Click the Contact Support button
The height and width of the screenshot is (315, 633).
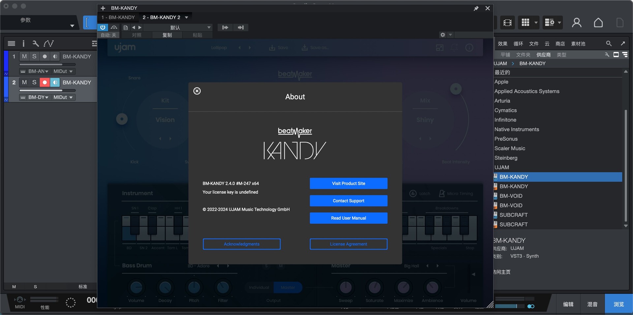click(x=348, y=201)
